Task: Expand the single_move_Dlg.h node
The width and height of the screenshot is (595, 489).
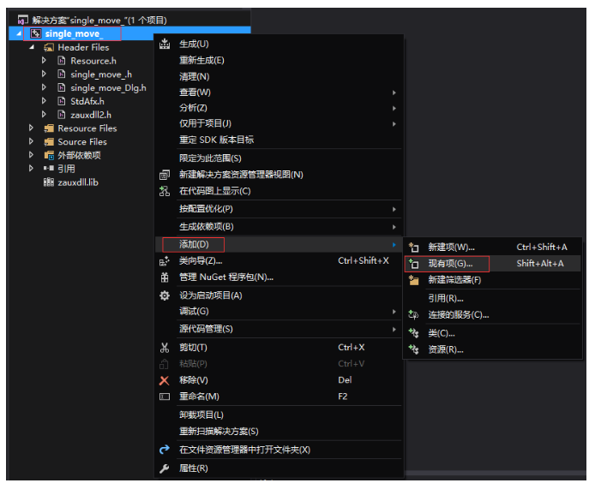Action: click(44, 87)
